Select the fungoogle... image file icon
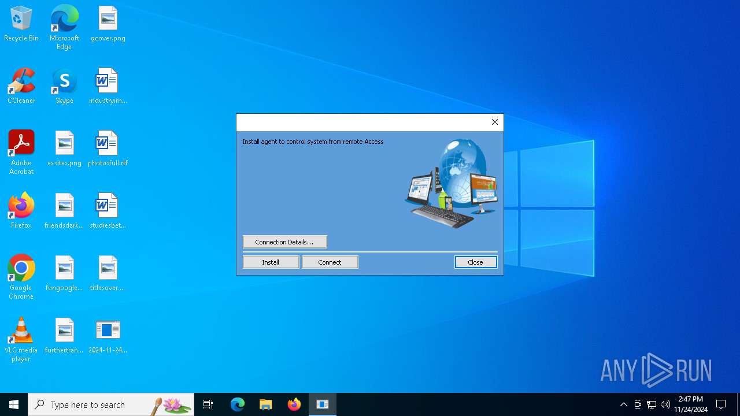This screenshot has width=740, height=416. [x=64, y=274]
